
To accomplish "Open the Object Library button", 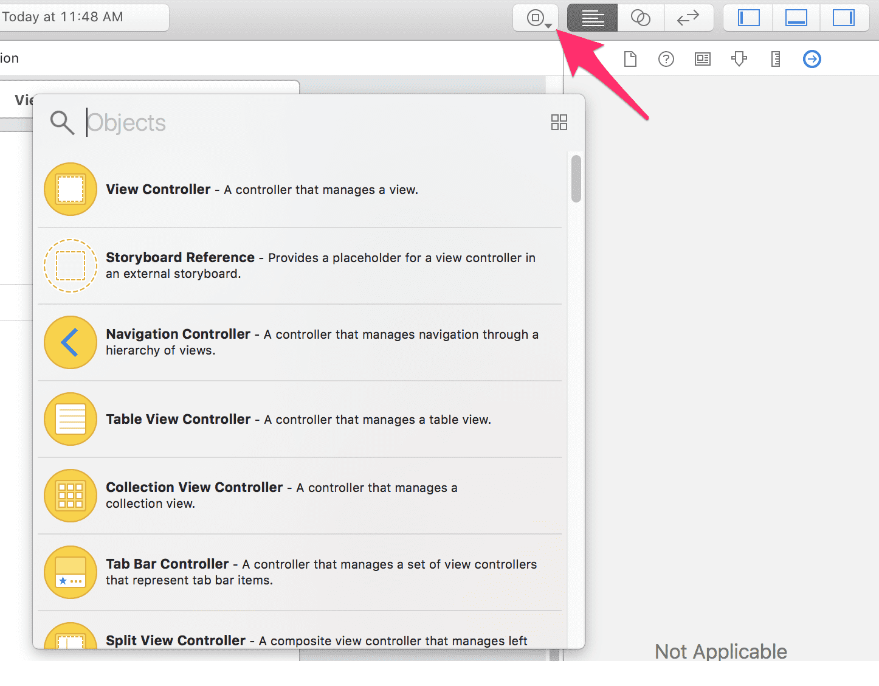I will (x=536, y=18).
